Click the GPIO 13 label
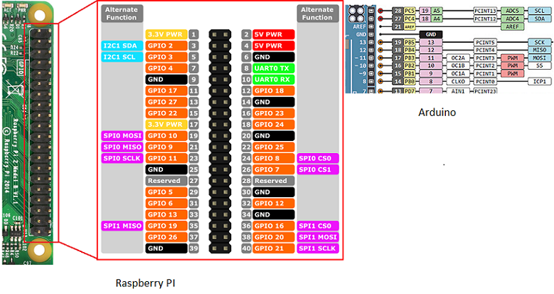This screenshot has height=294, width=554. click(166, 214)
